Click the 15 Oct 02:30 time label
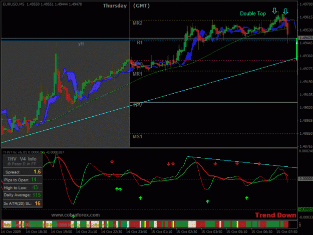 (x=187, y=232)
